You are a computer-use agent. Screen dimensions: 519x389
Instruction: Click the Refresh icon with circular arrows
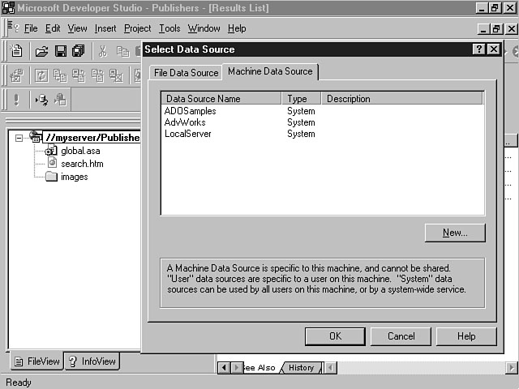click(x=41, y=75)
